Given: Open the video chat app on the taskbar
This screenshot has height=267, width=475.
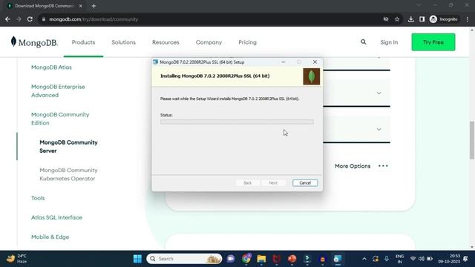Looking at the screenshot, I should (231, 259).
